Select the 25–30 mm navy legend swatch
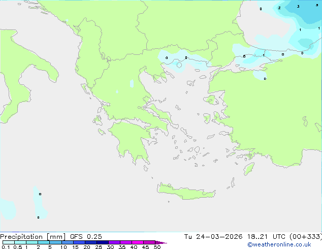 pos(103,242)
